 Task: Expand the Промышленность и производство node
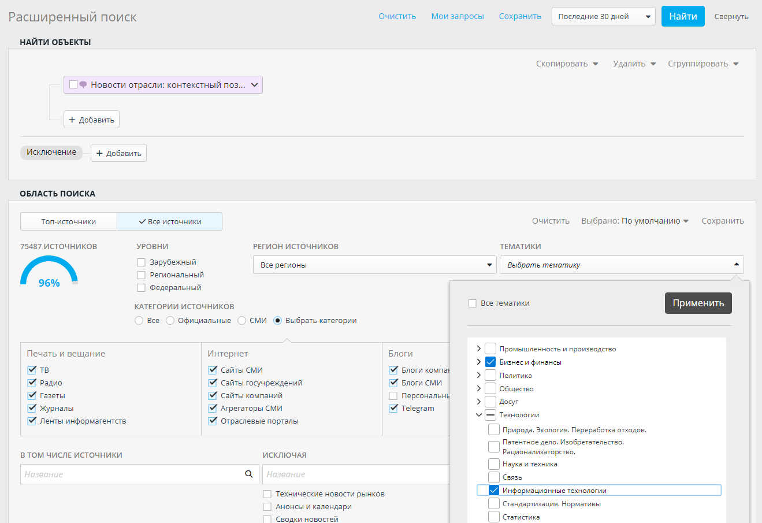click(x=478, y=348)
